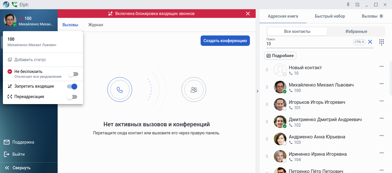
Task: Click the avatar placeholder of Новый контакт
Action: [280, 70]
